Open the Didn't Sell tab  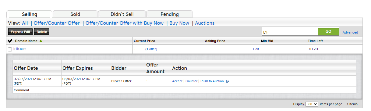[x=122, y=14]
